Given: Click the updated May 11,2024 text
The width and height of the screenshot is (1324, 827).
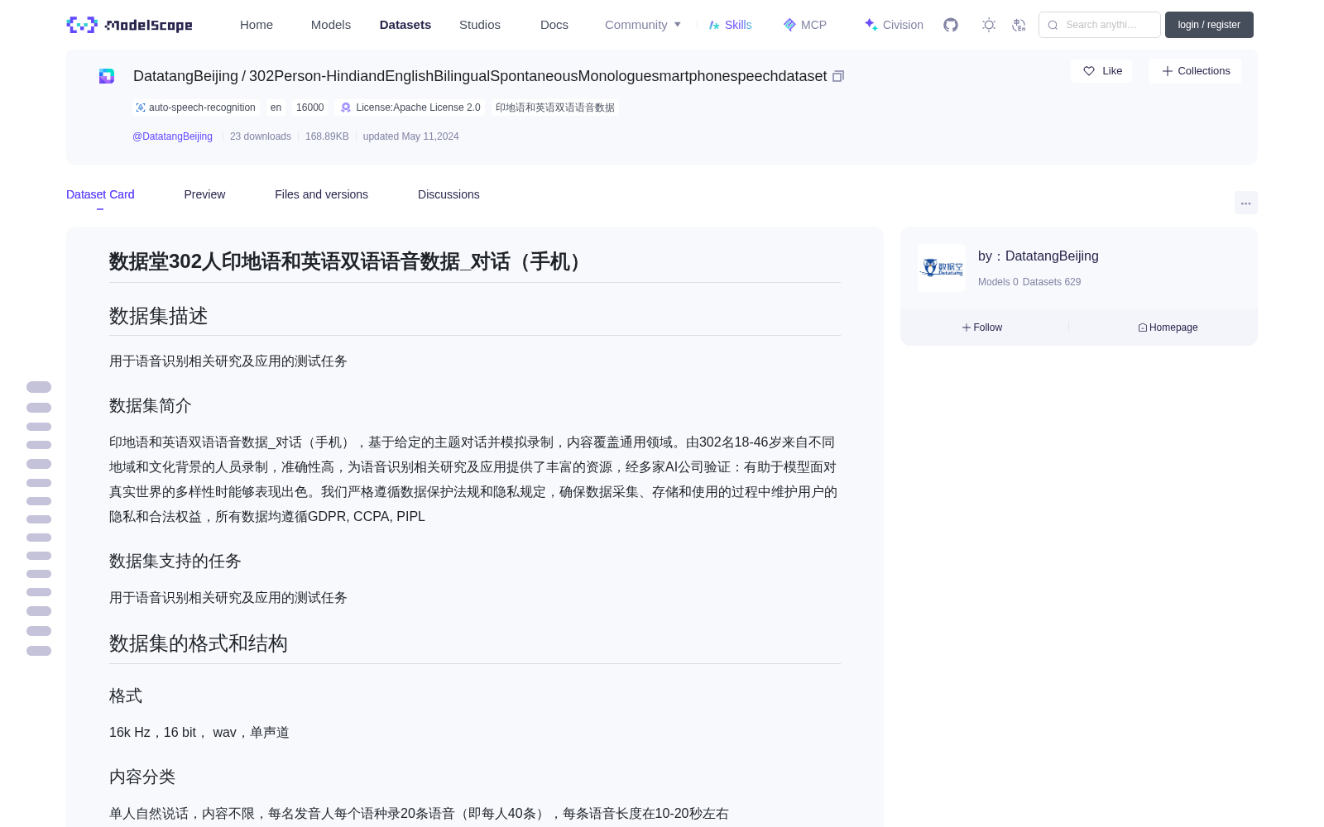Looking at the screenshot, I should (410, 136).
